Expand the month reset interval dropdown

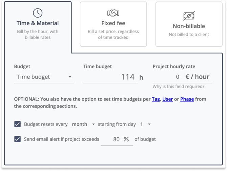[x=83, y=124]
